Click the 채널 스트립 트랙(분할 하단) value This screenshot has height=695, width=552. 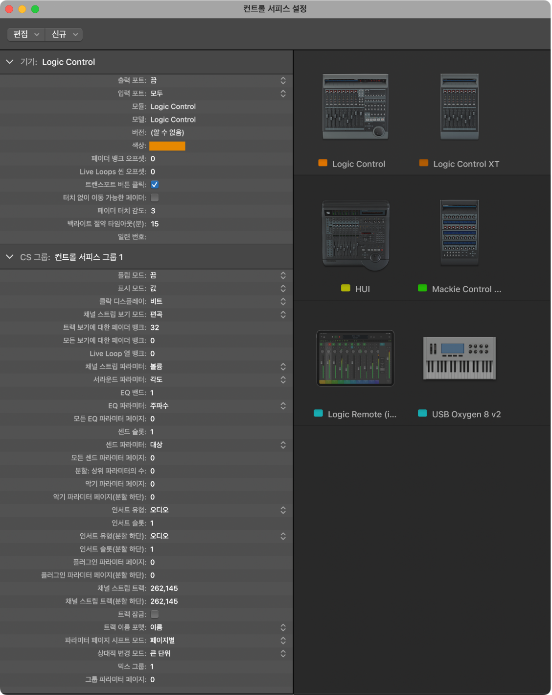(164, 601)
